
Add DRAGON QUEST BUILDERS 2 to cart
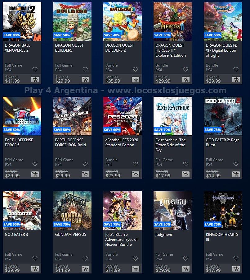click(135, 79)
